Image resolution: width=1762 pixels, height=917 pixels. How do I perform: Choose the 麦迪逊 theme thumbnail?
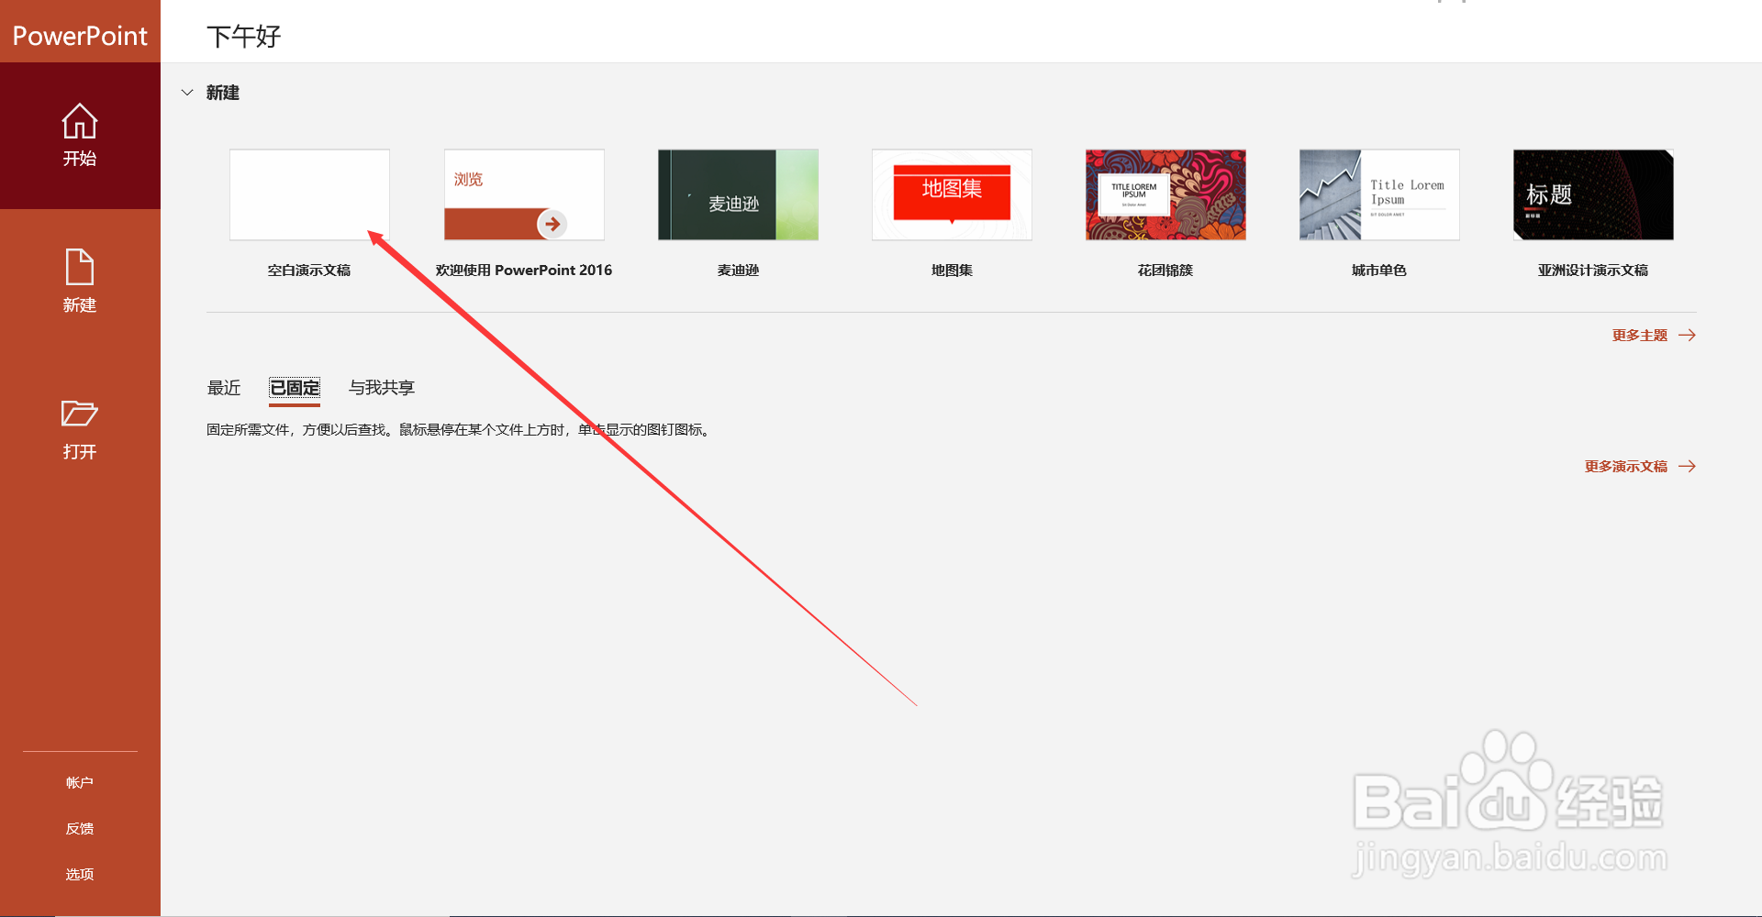(x=738, y=194)
